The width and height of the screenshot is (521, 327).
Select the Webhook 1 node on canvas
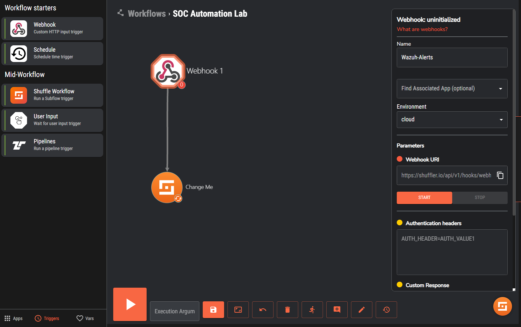coord(168,71)
